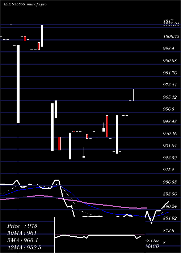Click the <<Live MACD label
The image size is (181, 253).
tap(152, 244)
